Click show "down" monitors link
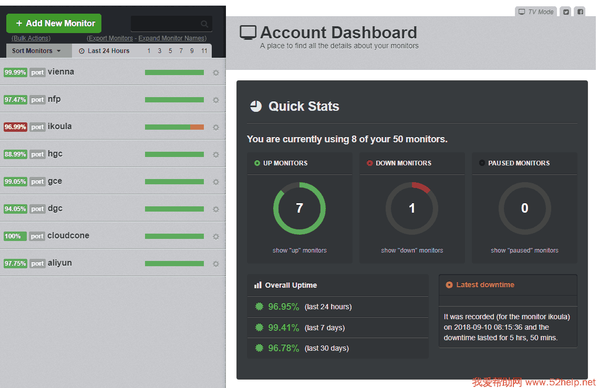 [412, 250]
